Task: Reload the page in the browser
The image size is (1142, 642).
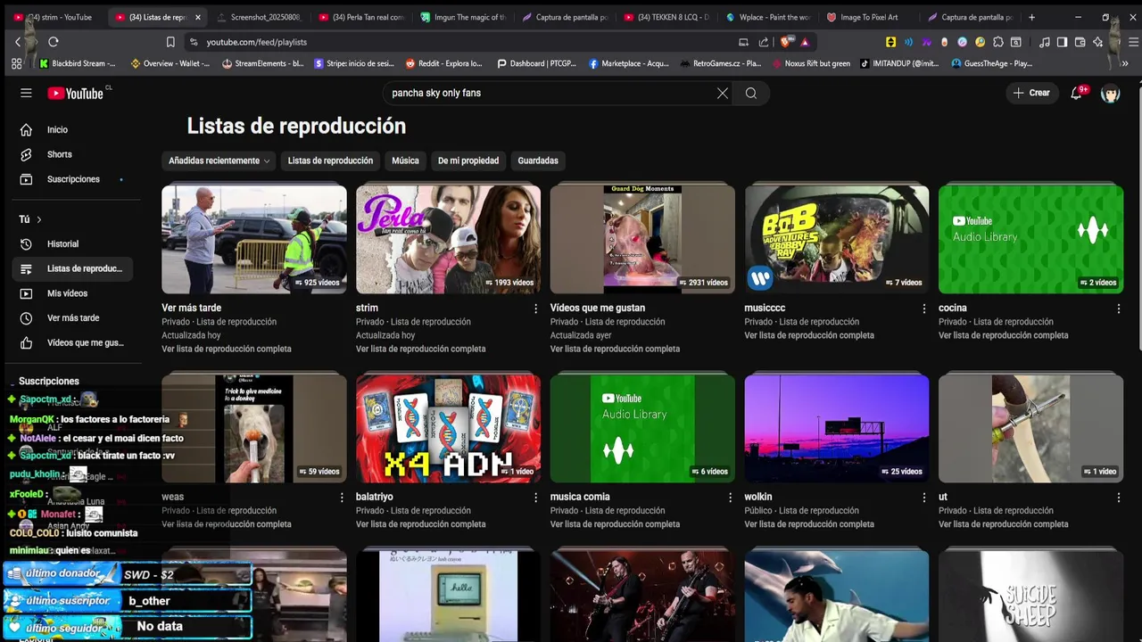Action: point(54,42)
